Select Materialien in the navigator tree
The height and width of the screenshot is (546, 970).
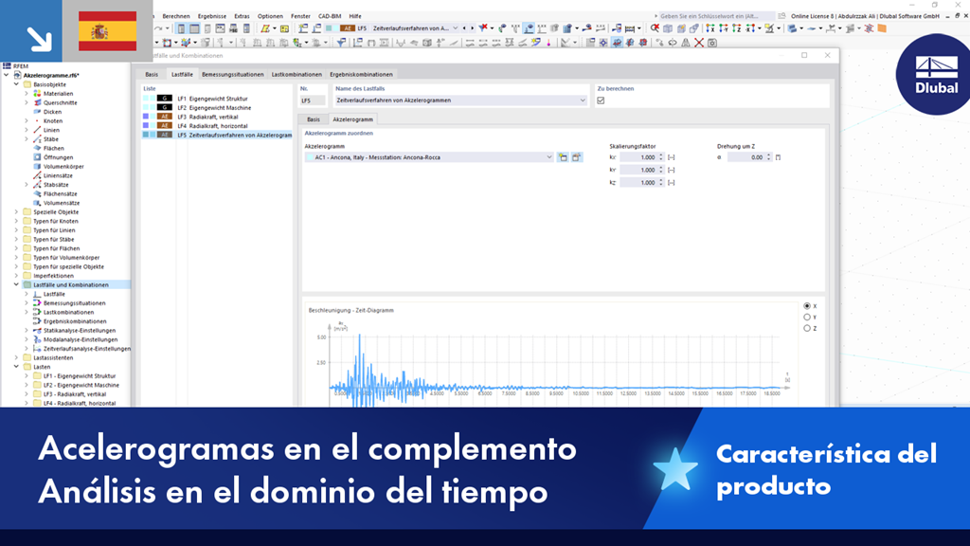pos(58,94)
